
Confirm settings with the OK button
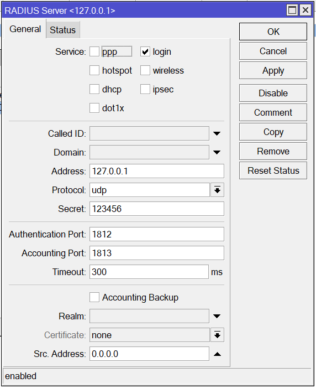pyautogui.click(x=273, y=32)
